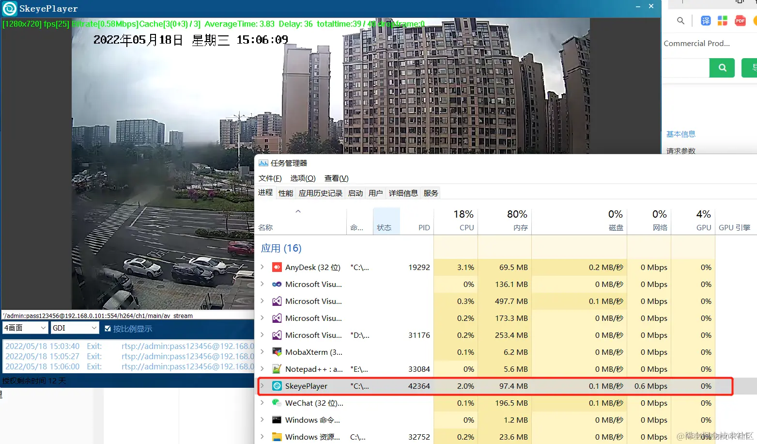Click the MobaXterm process icon

click(277, 352)
